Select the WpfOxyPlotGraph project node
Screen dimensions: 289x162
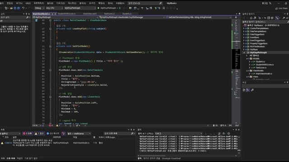coord(258,53)
